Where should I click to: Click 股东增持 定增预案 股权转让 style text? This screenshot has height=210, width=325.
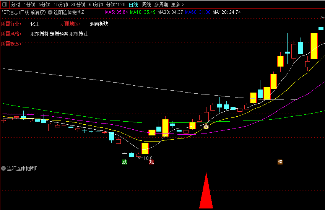59,34
